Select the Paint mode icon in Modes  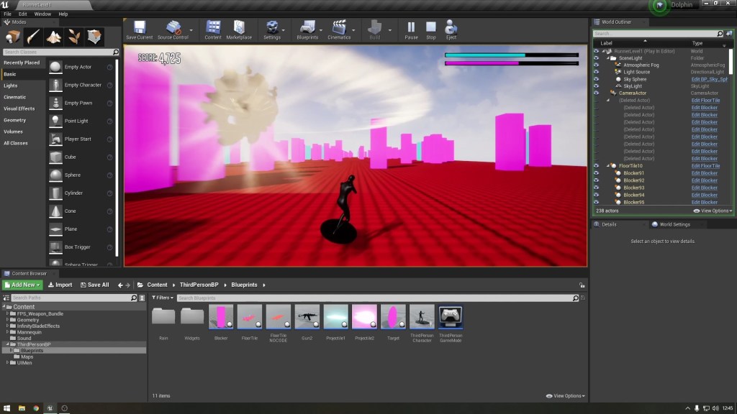34,37
